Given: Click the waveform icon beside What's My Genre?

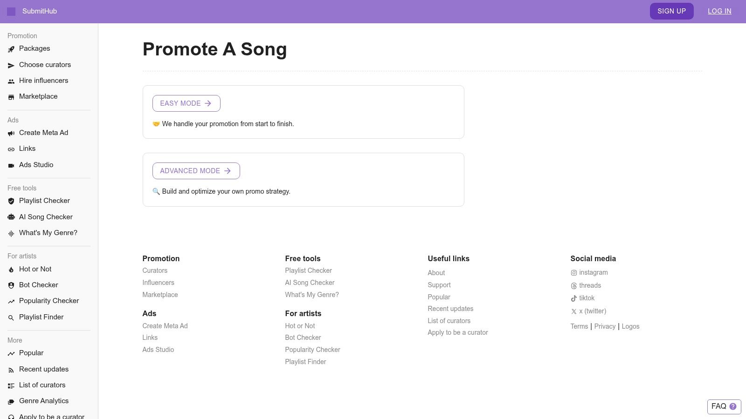Looking at the screenshot, I should [x=11, y=233].
